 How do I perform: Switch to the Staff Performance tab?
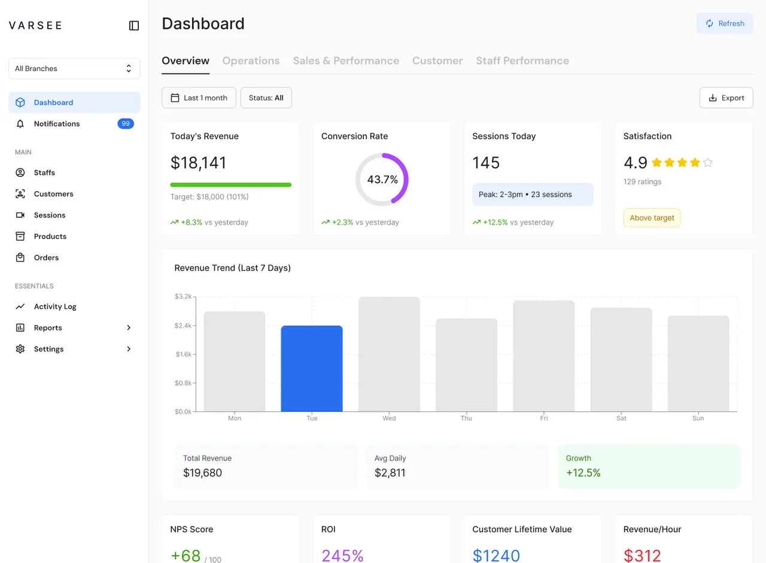coord(522,61)
